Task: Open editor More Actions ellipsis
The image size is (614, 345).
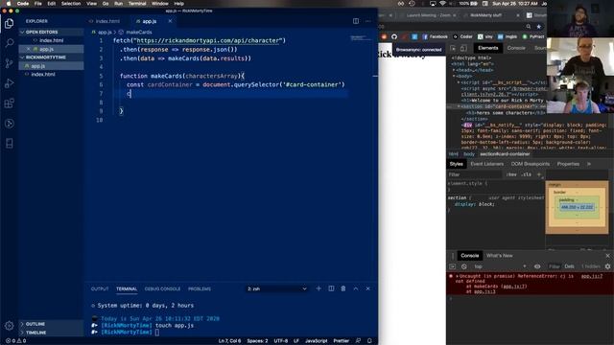Action: (x=367, y=21)
